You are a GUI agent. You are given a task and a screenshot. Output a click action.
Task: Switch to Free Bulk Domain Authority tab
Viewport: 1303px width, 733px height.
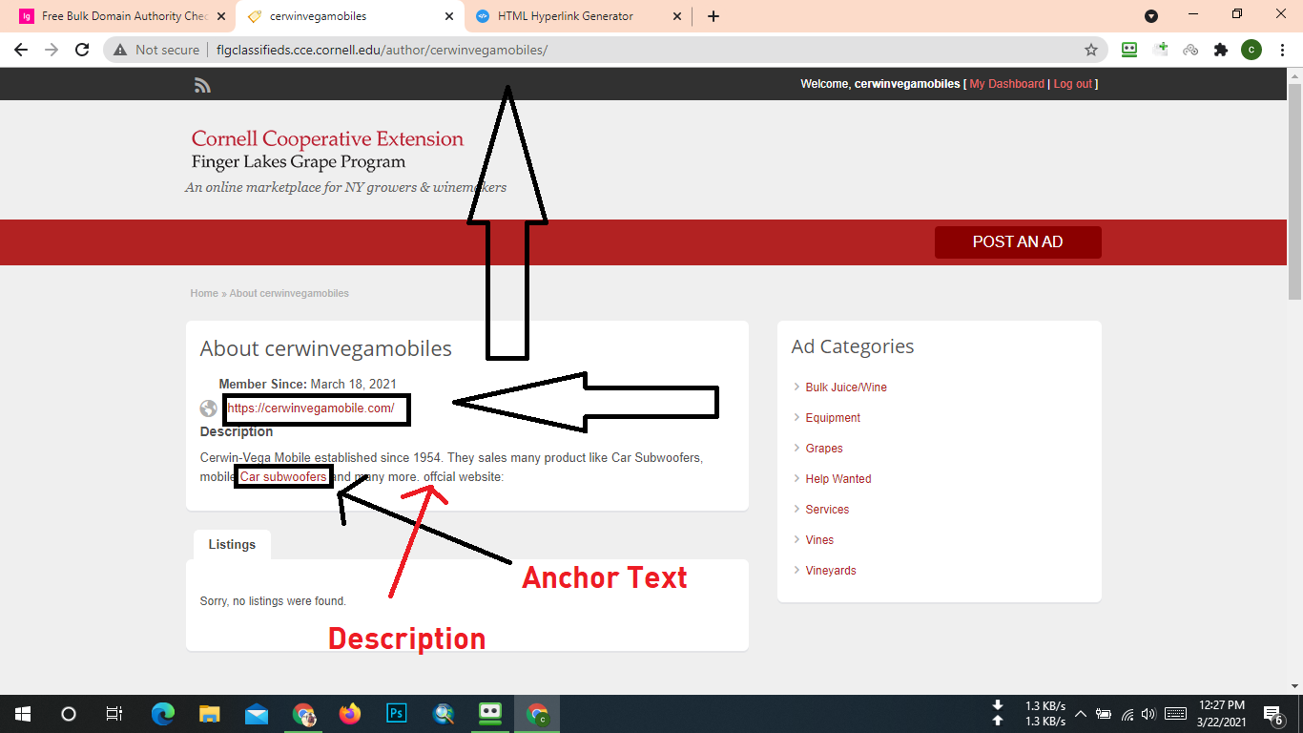(x=124, y=16)
